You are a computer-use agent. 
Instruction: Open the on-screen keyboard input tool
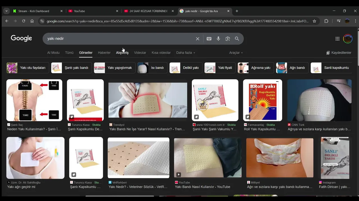[x=209, y=39]
